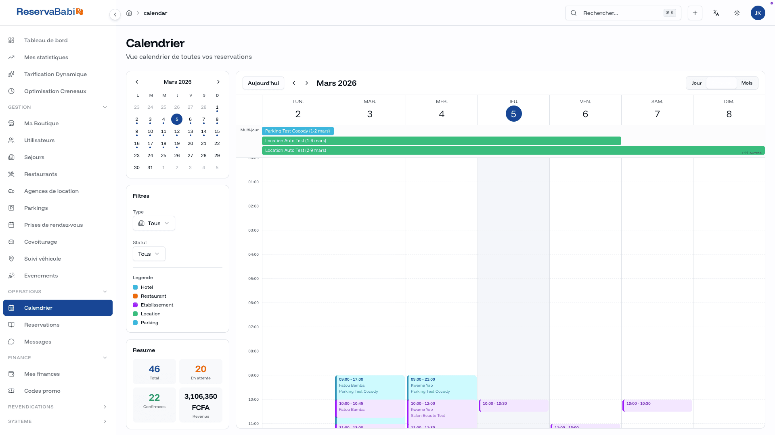This screenshot has height=435, width=775.
Task: Open the Type filter dropdown
Action: [154, 223]
